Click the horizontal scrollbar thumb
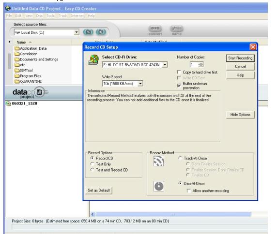 click(x=173, y=214)
